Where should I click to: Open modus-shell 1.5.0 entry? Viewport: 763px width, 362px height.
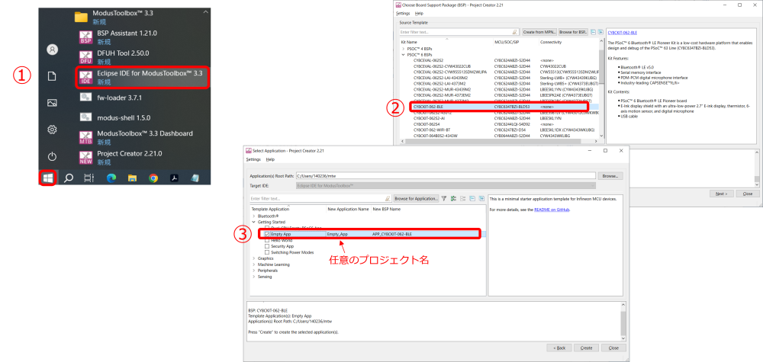[x=141, y=117]
